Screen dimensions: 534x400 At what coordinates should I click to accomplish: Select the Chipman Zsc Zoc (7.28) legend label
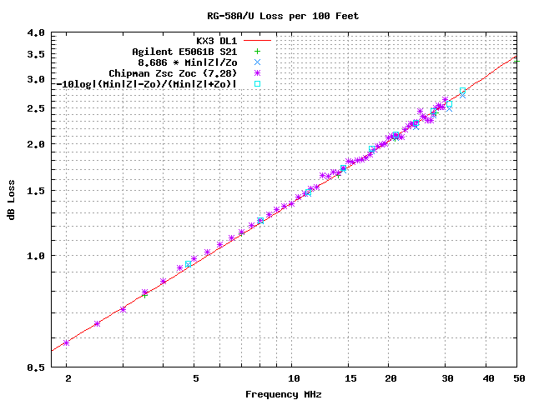[x=173, y=73]
